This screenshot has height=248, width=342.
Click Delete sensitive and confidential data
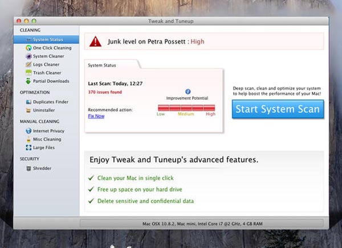pos(145,201)
